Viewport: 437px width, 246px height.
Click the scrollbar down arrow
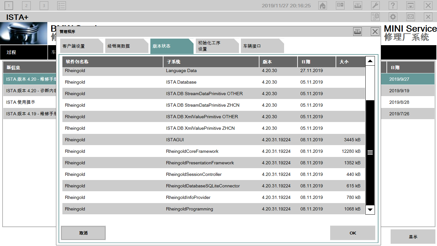(x=370, y=210)
